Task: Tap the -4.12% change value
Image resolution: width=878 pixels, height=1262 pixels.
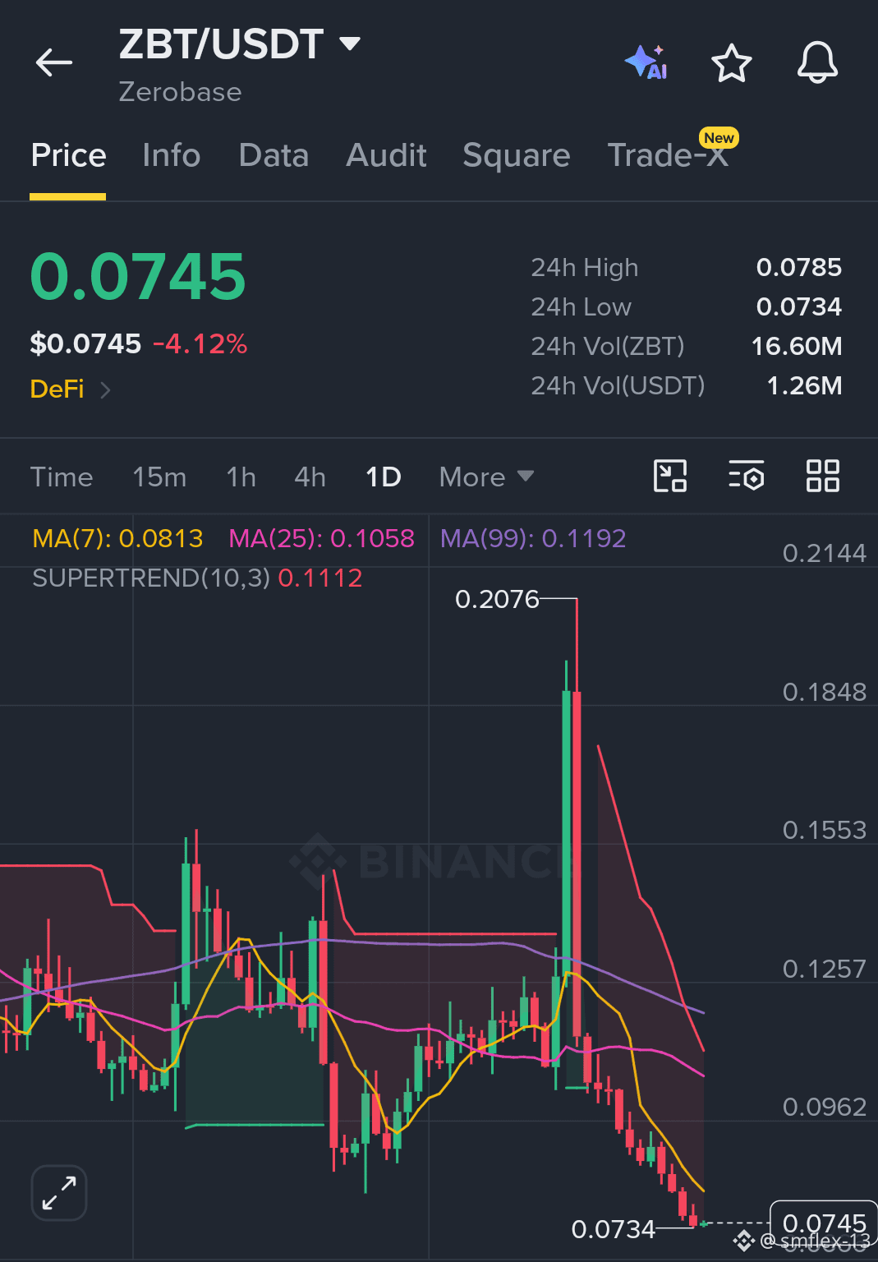Action: click(x=200, y=343)
